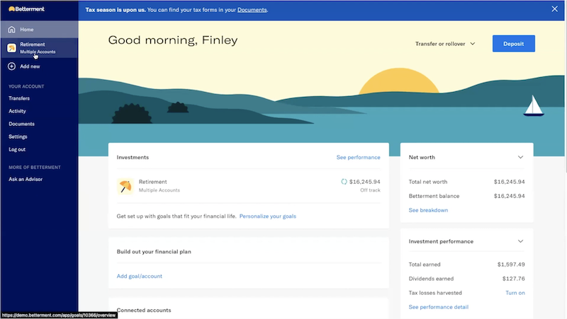Go to Activity in the sidebar
The image size is (567, 319).
click(17, 111)
